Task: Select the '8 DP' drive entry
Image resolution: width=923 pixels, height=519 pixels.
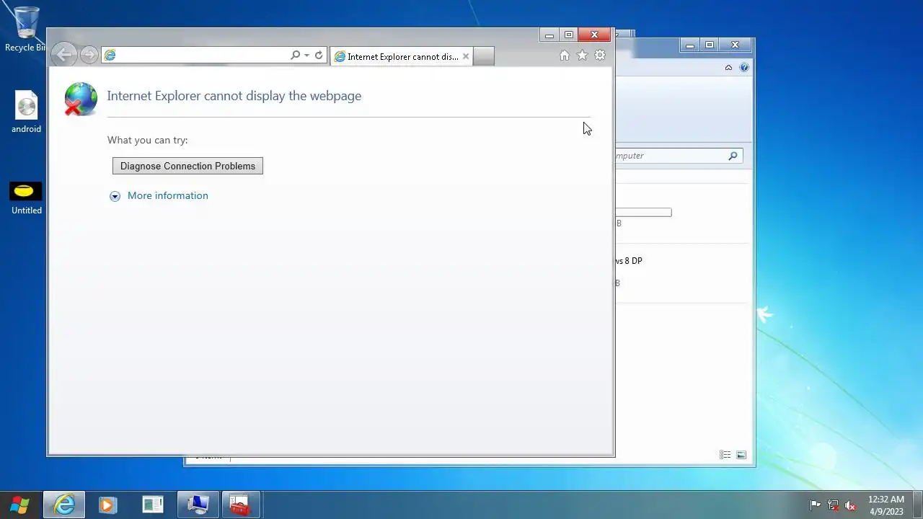Action: pyautogui.click(x=629, y=261)
